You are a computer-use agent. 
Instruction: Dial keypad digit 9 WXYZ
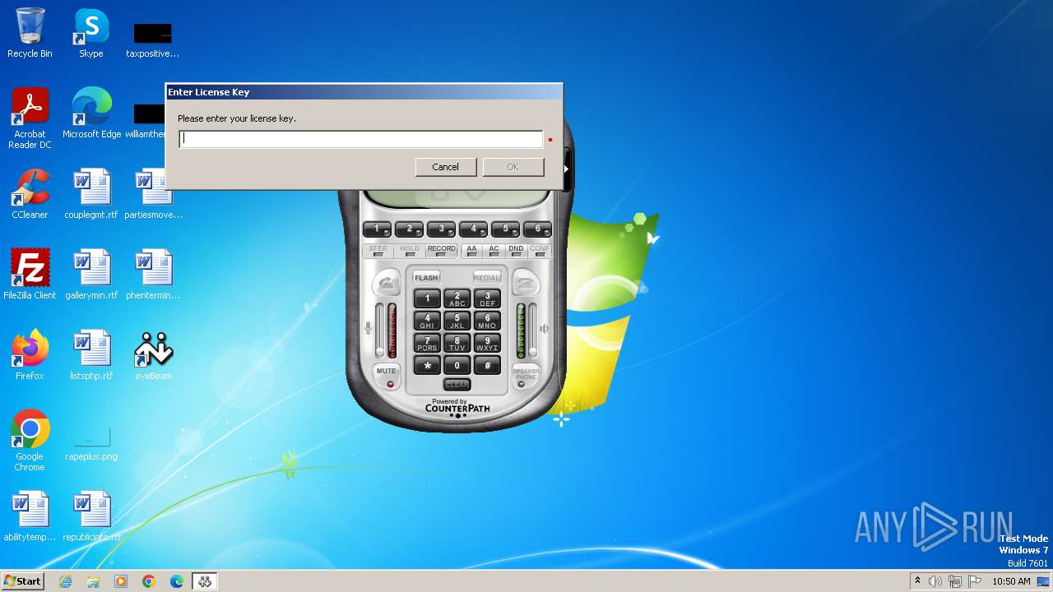coord(487,343)
